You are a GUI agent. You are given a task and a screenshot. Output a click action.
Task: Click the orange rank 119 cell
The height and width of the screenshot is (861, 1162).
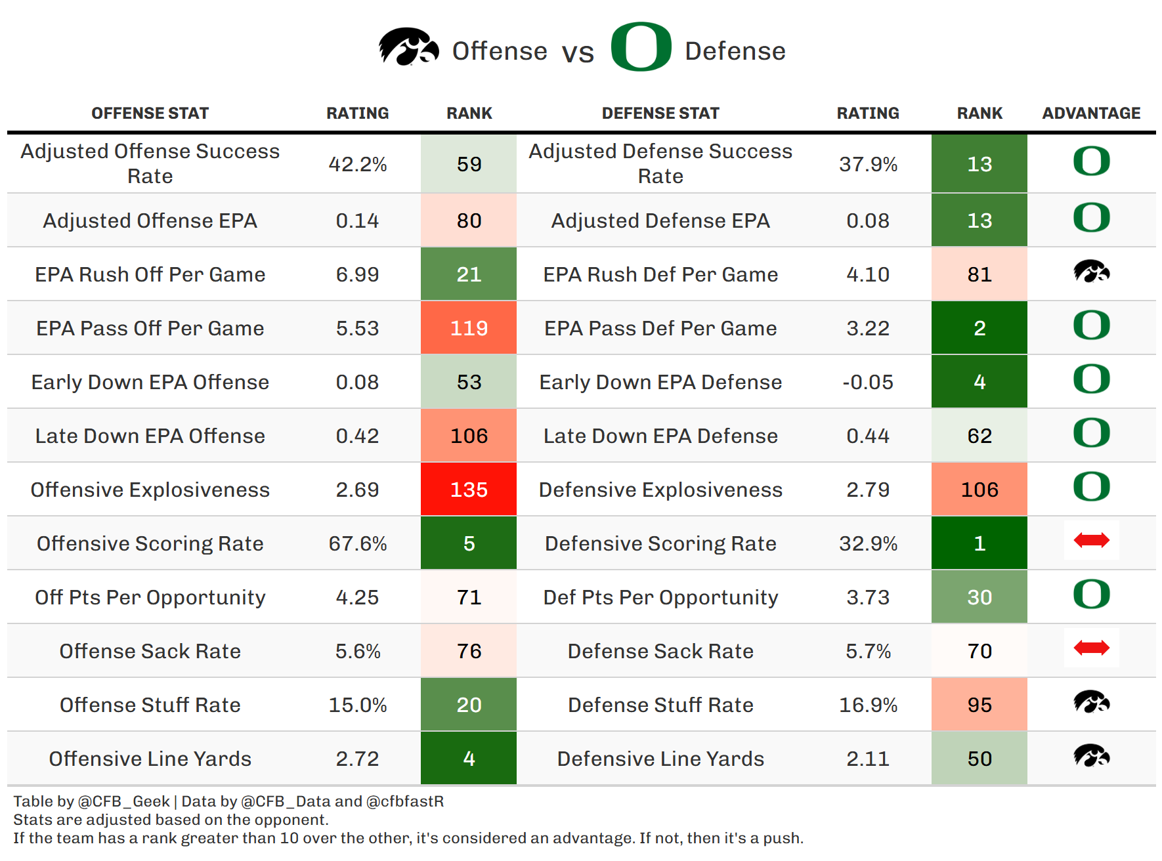pyautogui.click(x=469, y=328)
